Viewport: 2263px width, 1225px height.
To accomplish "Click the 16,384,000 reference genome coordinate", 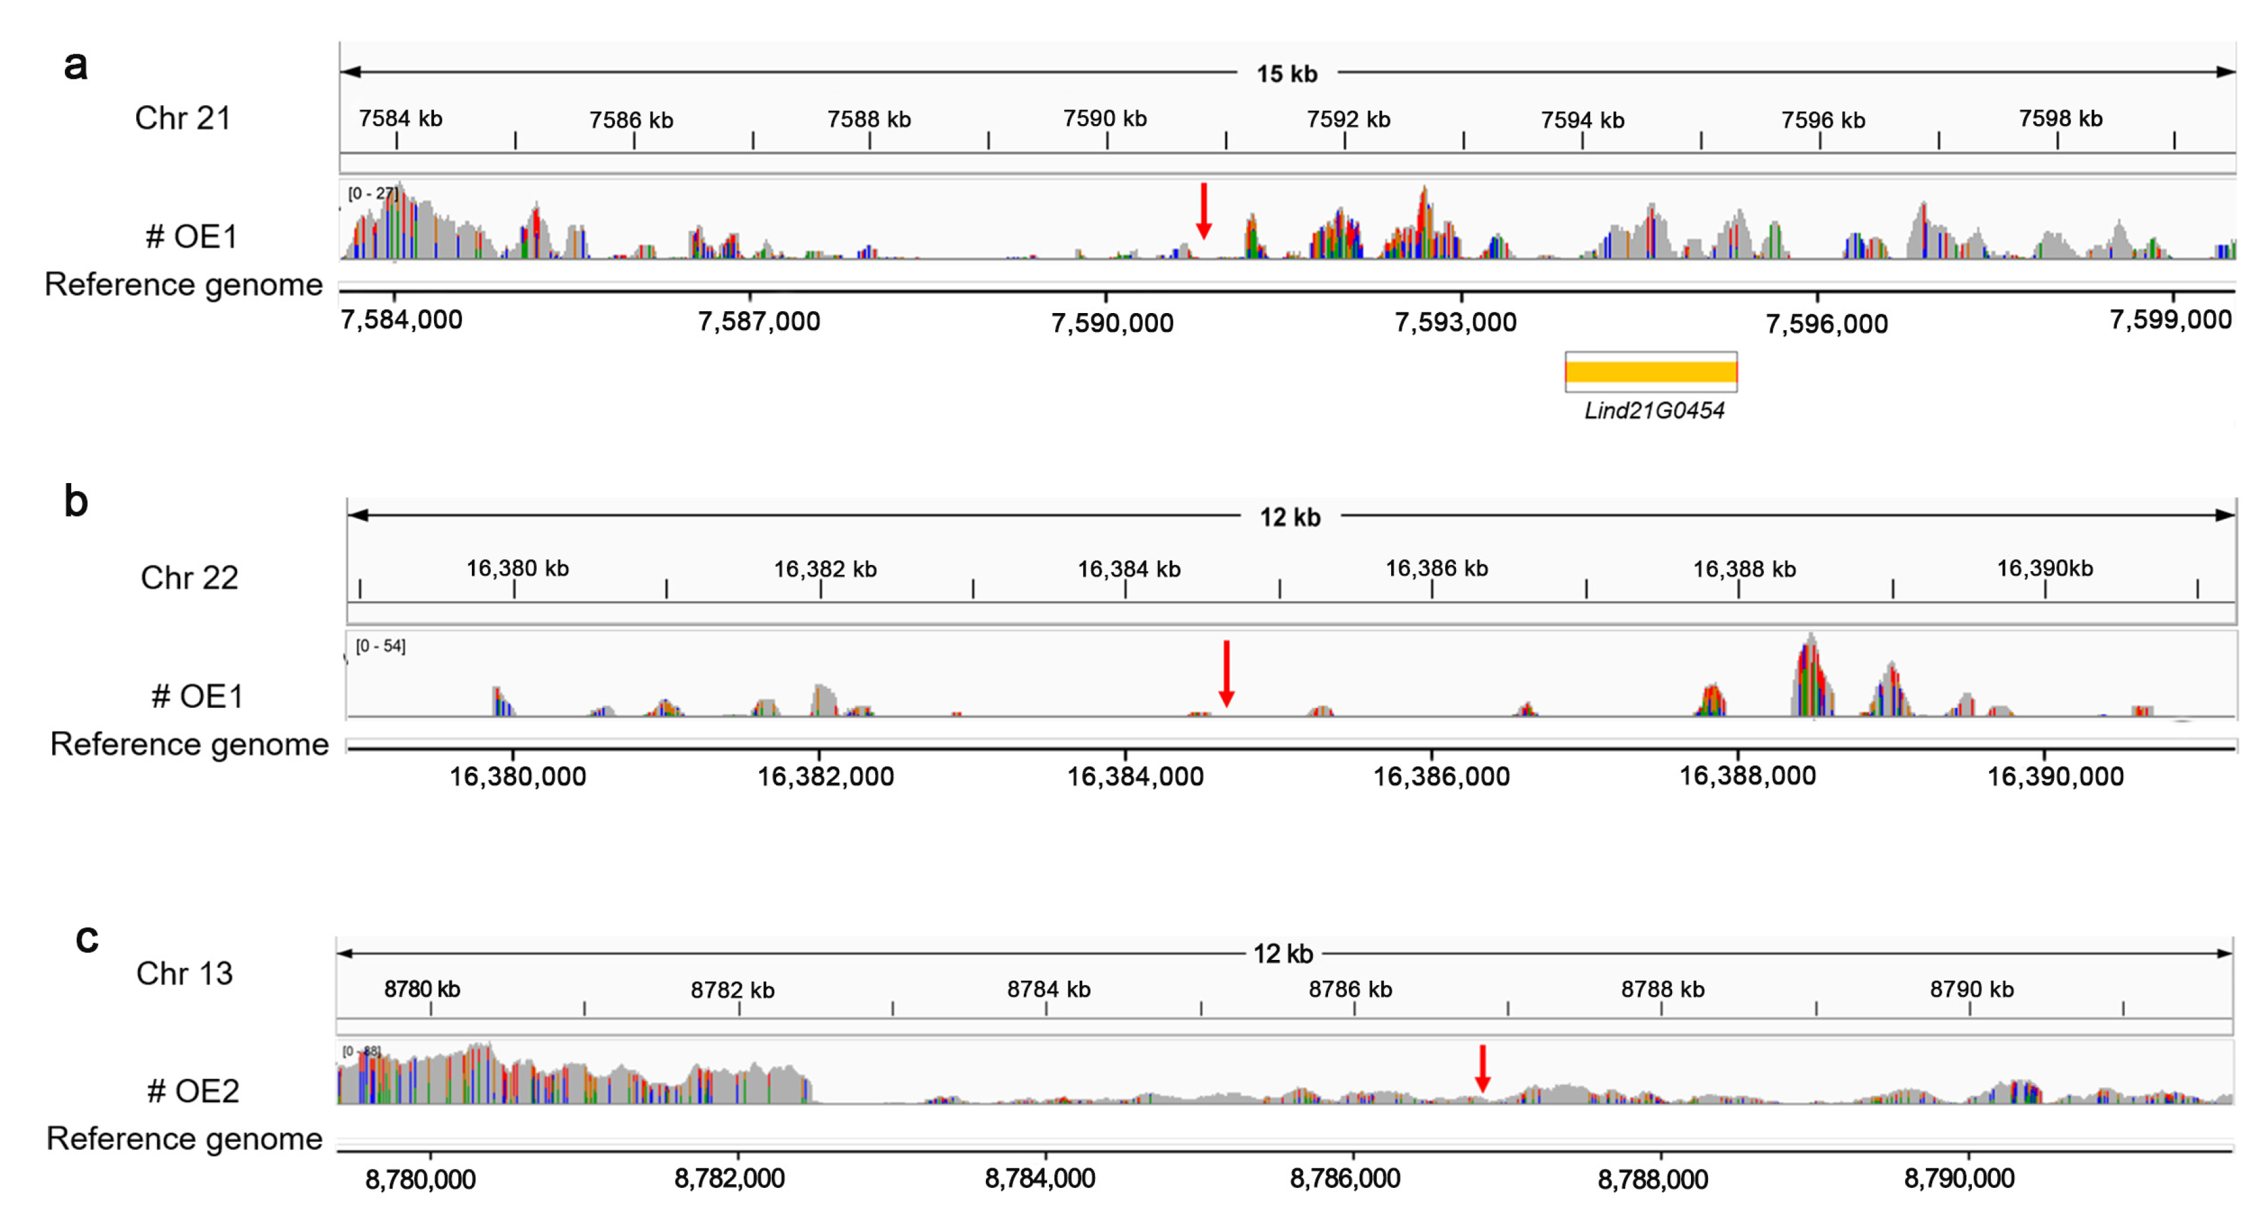I will [x=1135, y=777].
